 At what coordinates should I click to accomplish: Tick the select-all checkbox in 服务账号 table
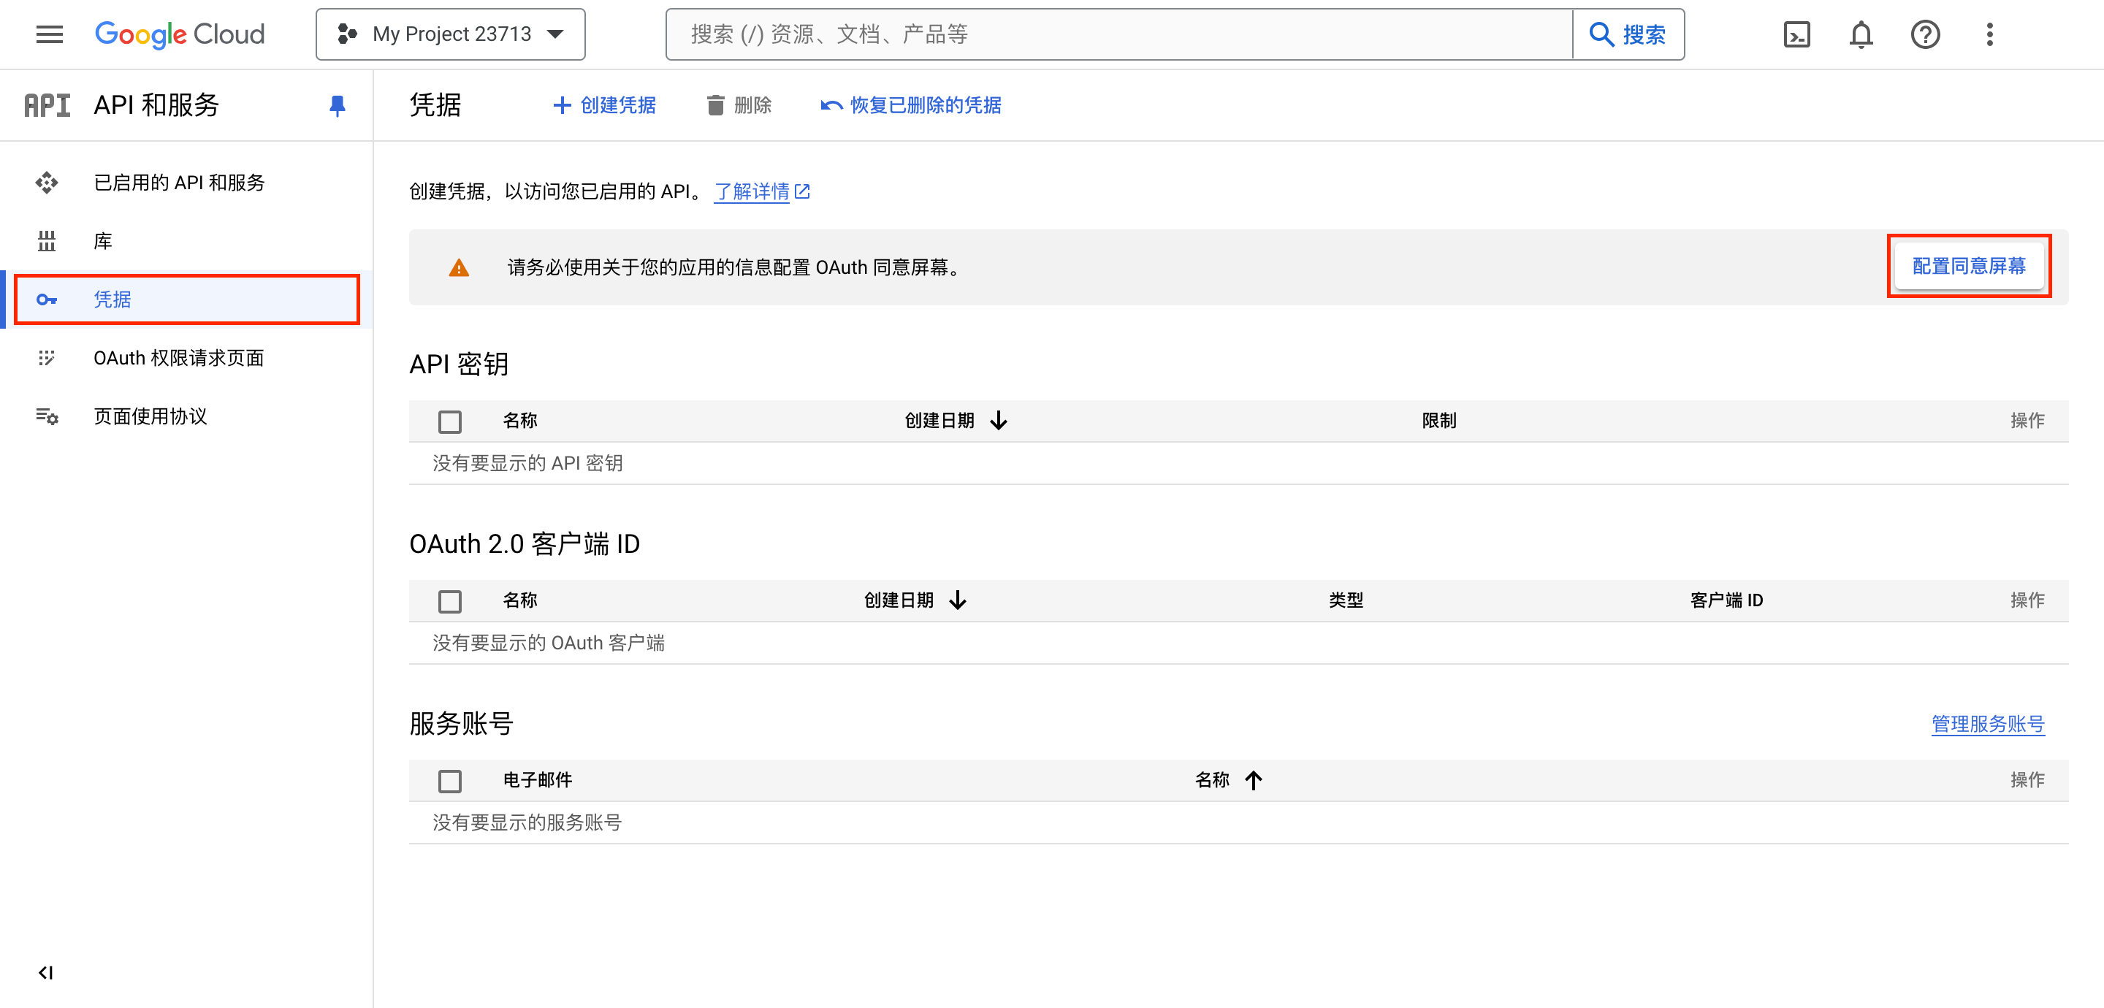point(450,781)
